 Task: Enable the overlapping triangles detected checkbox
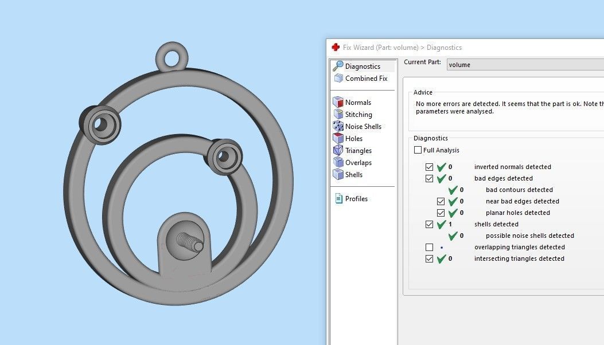(x=429, y=247)
